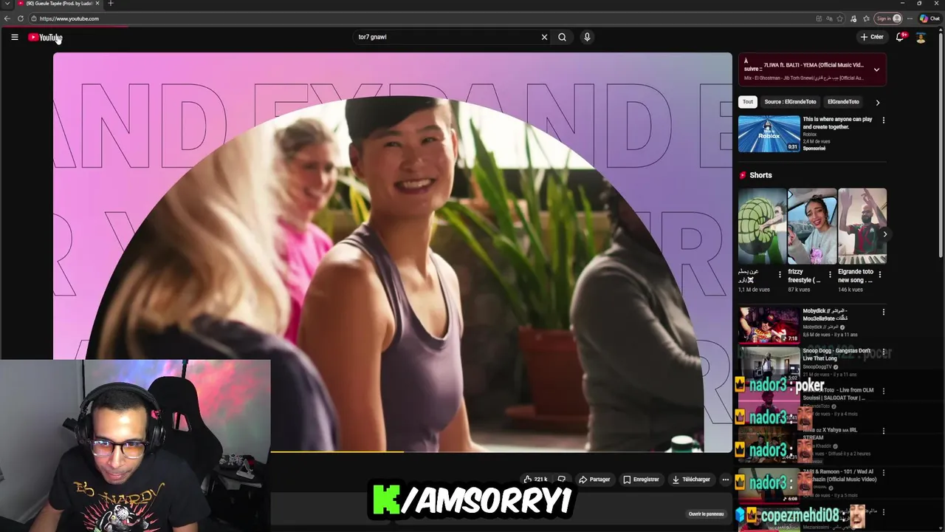Show next Shorts with arrow
This screenshot has width=945, height=532.
[x=885, y=234]
